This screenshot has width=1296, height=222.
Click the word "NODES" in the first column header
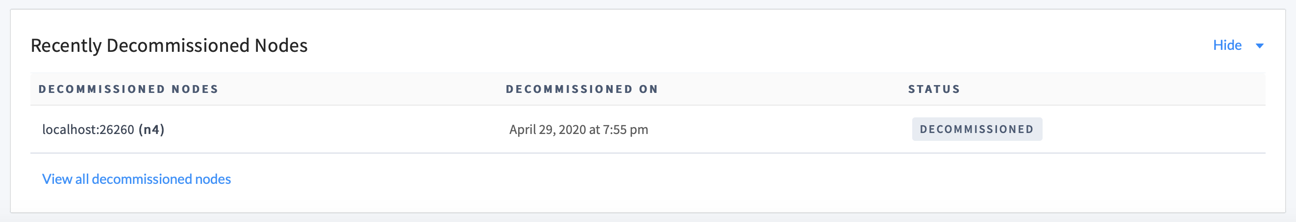[x=195, y=89]
